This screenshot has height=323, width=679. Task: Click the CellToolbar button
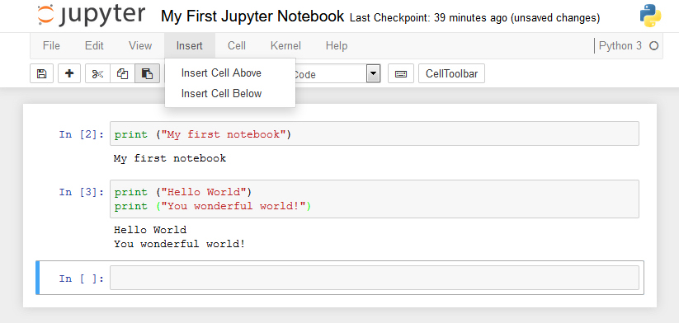(x=451, y=73)
